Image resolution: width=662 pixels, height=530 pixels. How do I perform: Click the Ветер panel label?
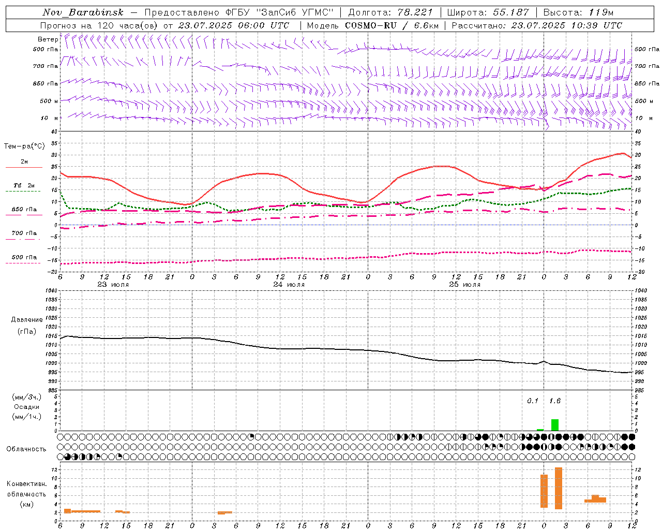tap(48, 39)
